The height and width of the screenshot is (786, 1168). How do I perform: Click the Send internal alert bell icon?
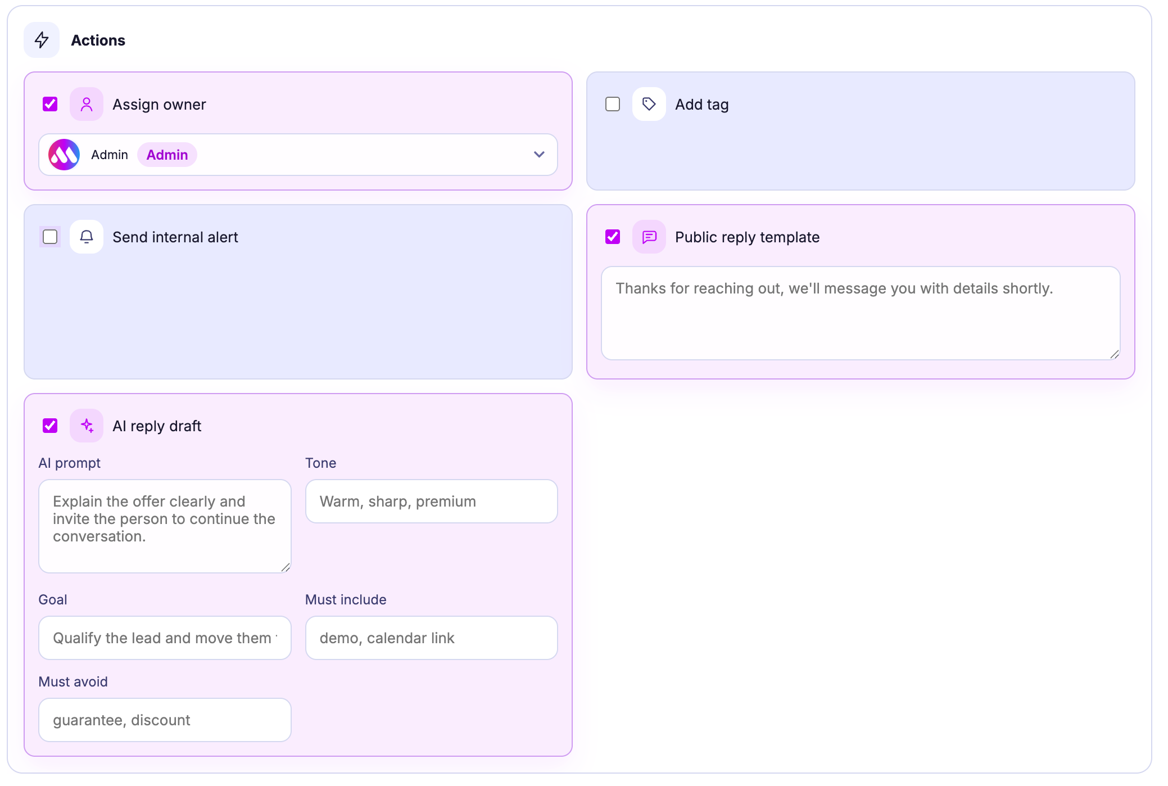pyautogui.click(x=87, y=237)
